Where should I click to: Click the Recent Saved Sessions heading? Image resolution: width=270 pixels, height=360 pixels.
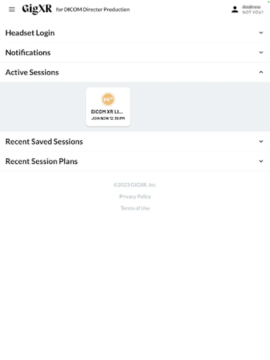click(44, 142)
